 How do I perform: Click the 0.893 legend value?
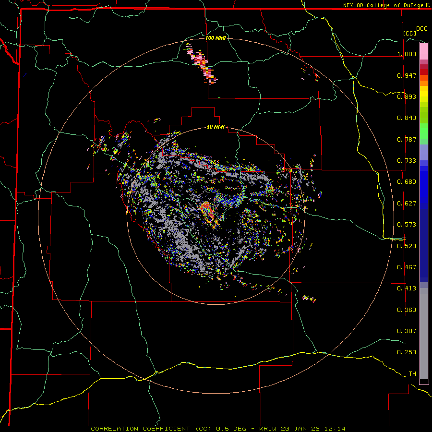[407, 96]
